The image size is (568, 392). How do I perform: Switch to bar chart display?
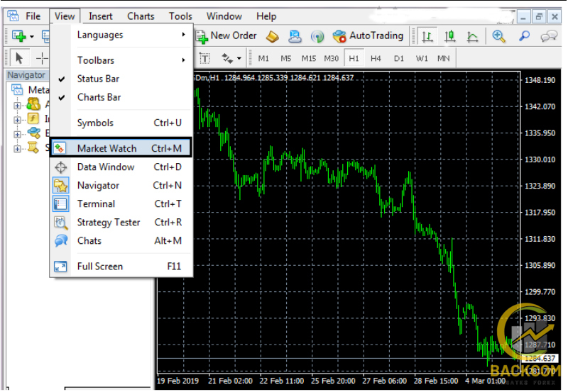427,36
